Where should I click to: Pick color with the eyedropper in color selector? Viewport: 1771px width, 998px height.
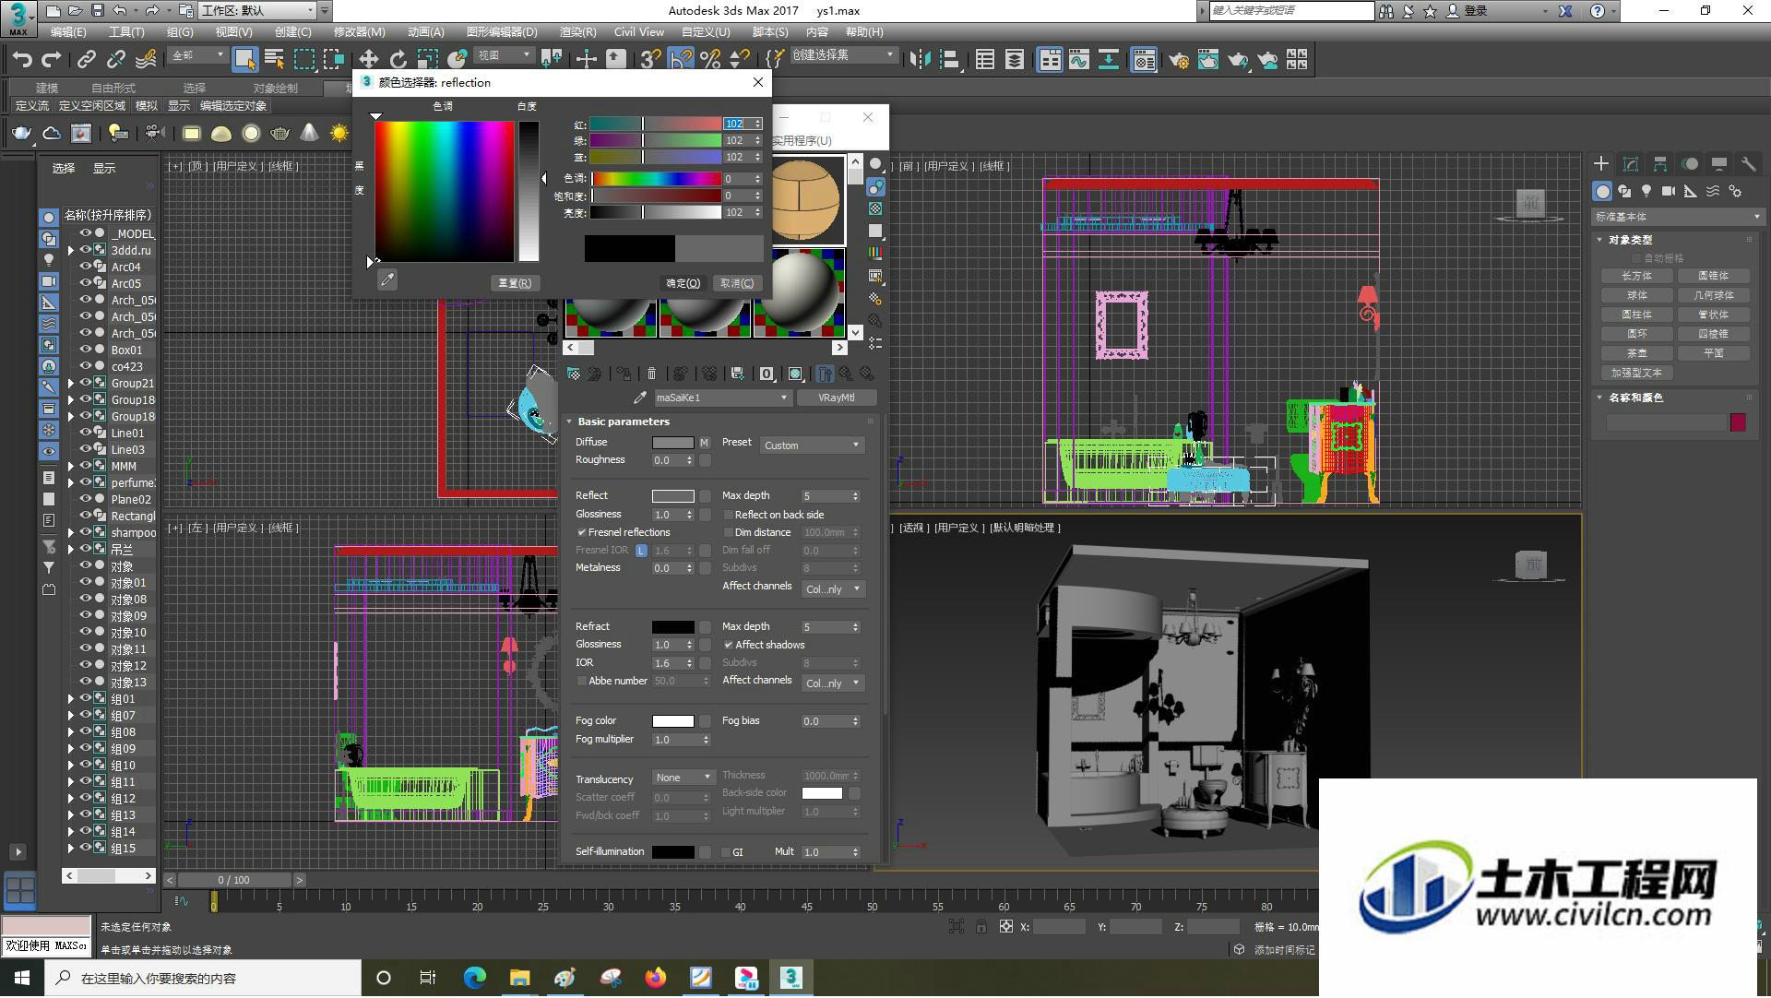(387, 279)
